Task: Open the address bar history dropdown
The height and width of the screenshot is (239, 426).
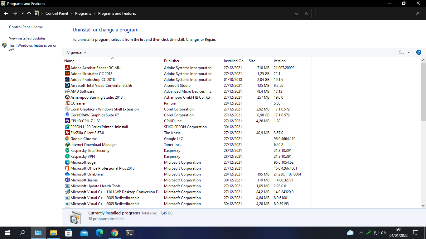Action: coord(297,14)
